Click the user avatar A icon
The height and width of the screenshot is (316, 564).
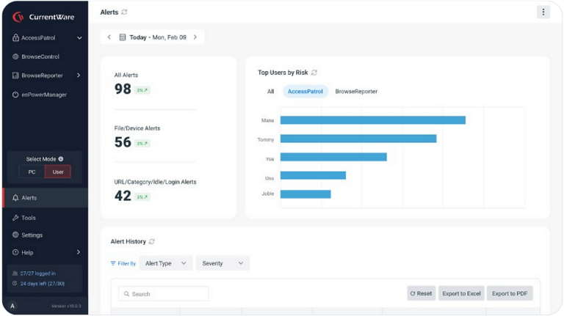12,306
